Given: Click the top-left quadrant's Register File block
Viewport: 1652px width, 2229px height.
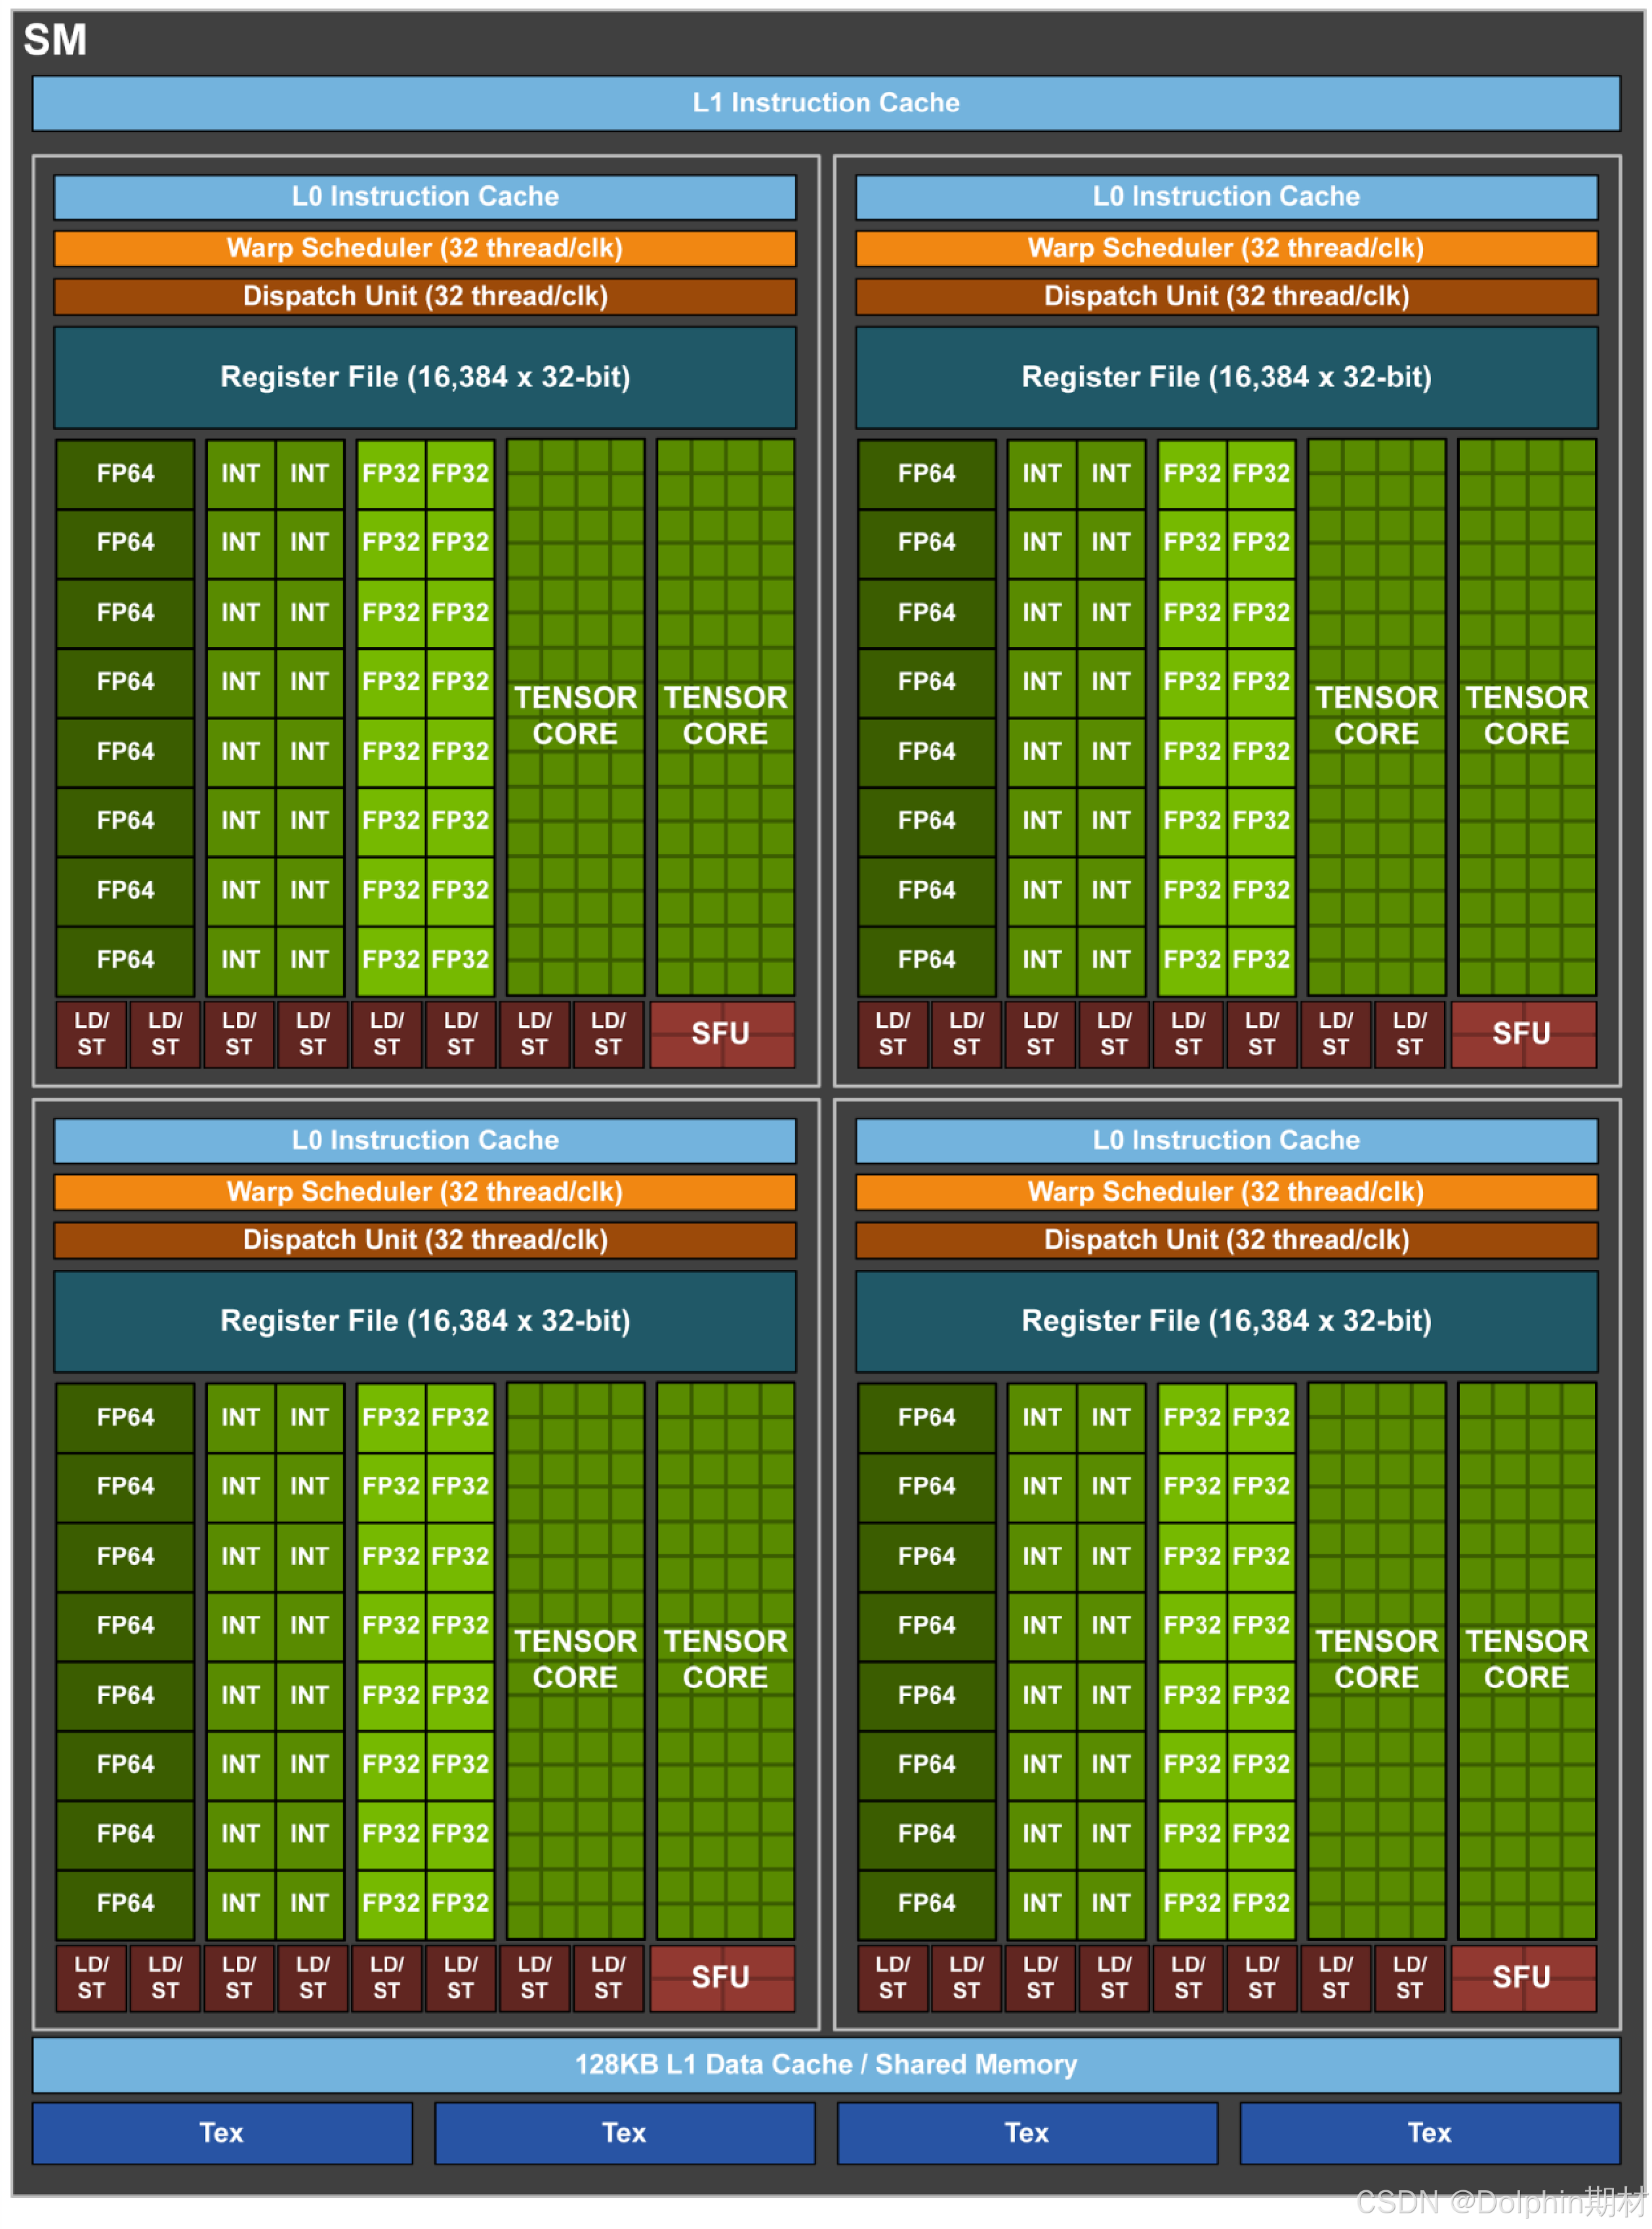Looking at the screenshot, I should [425, 378].
